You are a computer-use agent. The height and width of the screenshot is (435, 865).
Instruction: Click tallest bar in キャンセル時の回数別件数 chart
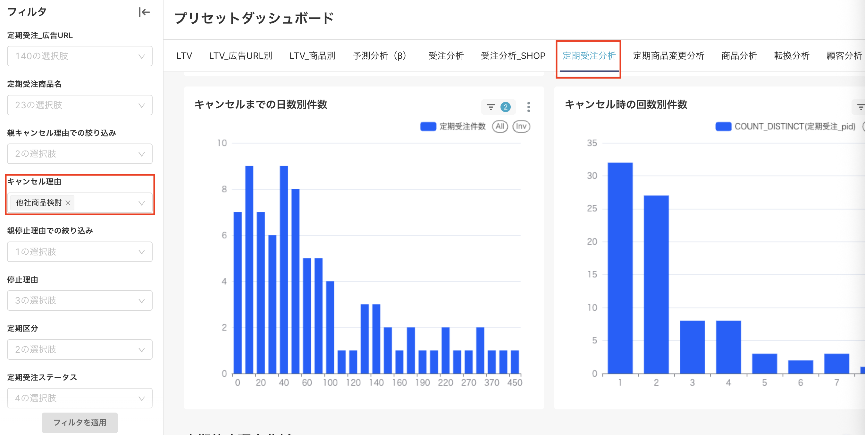[x=620, y=268]
